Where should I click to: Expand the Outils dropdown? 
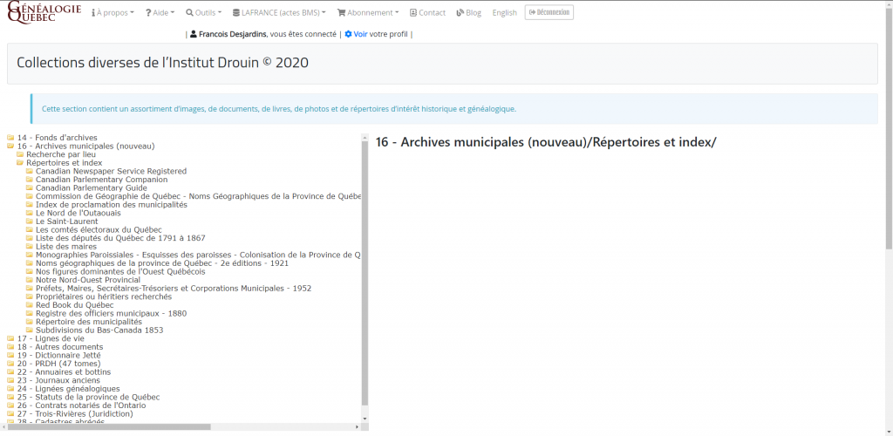[x=204, y=13]
